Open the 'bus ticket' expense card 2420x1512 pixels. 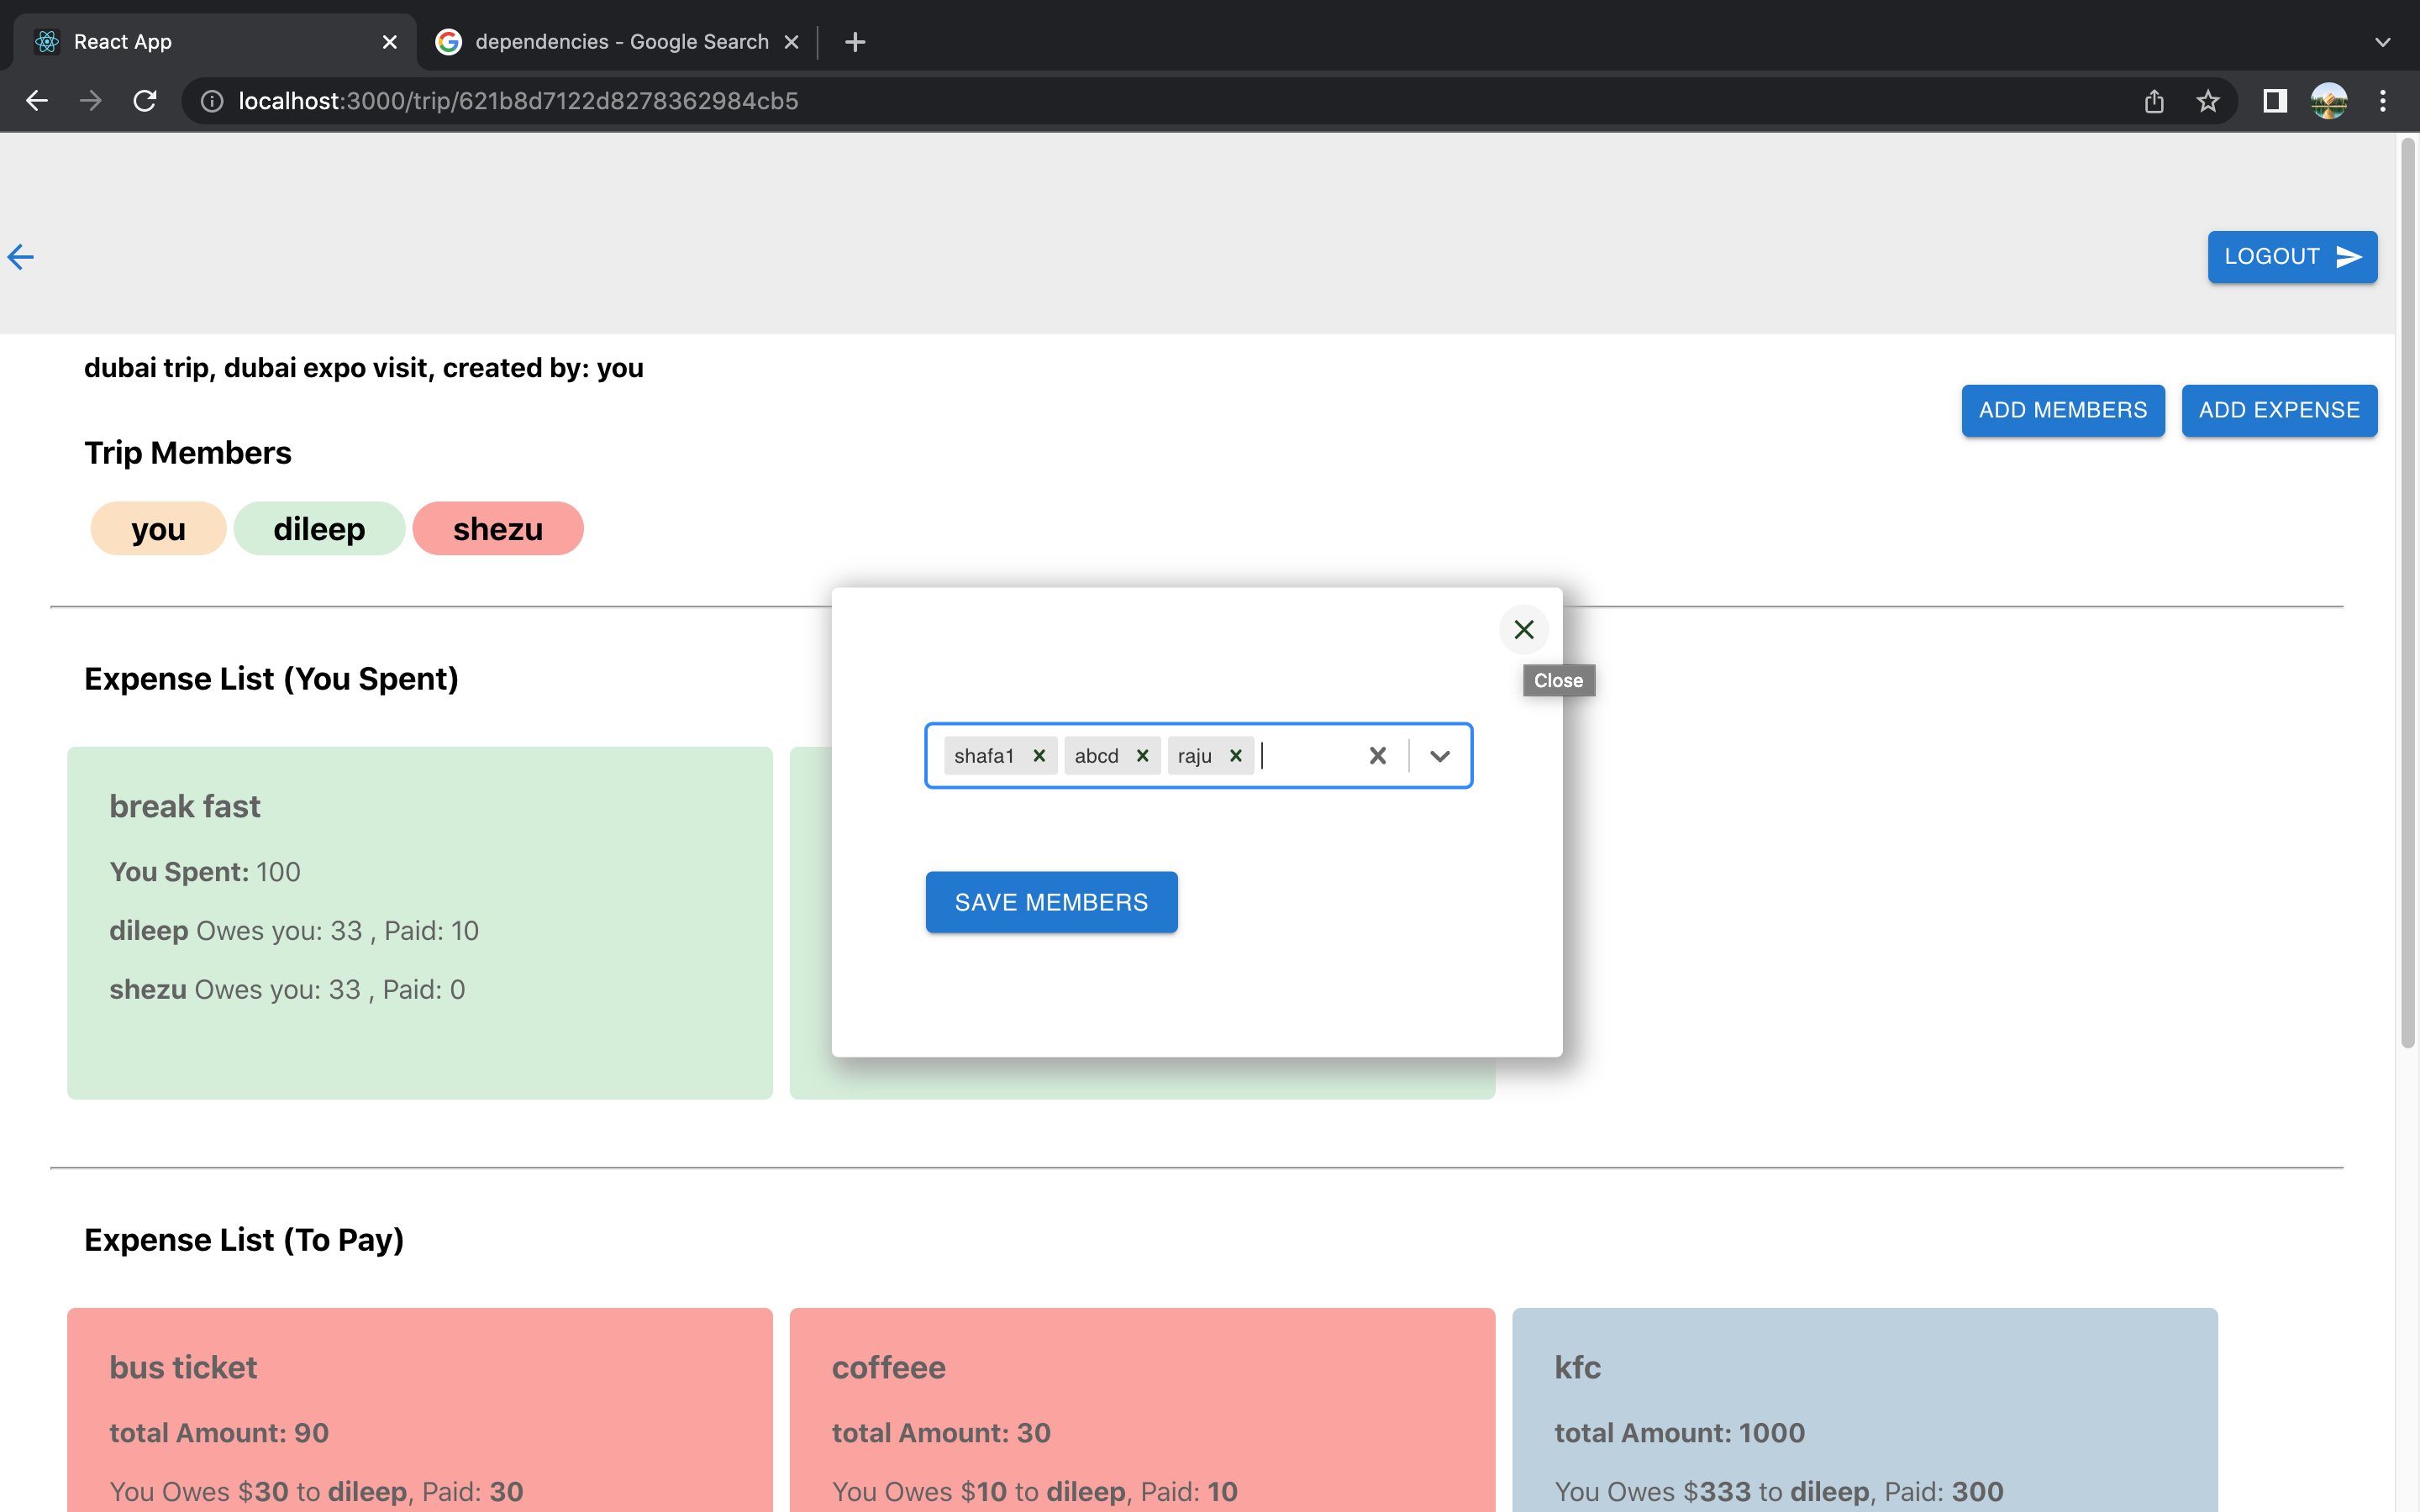pyautogui.click(x=420, y=1410)
